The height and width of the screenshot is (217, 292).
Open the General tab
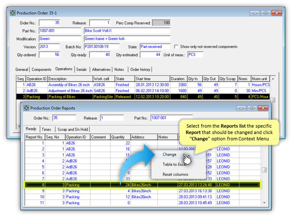coord(22,69)
